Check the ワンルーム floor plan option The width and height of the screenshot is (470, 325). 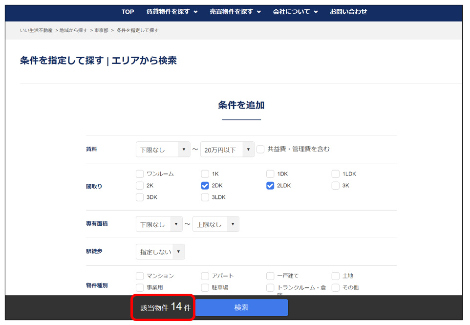pos(140,174)
